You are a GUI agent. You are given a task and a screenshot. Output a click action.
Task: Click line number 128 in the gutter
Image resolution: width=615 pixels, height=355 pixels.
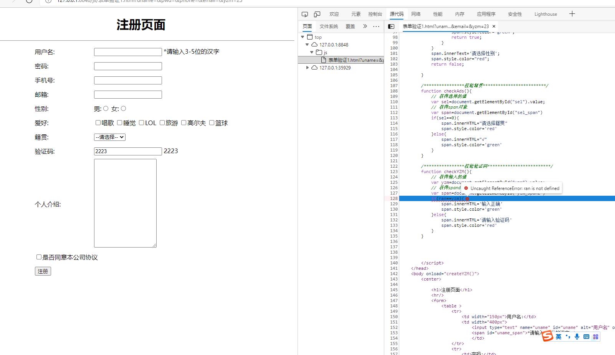[x=394, y=198]
